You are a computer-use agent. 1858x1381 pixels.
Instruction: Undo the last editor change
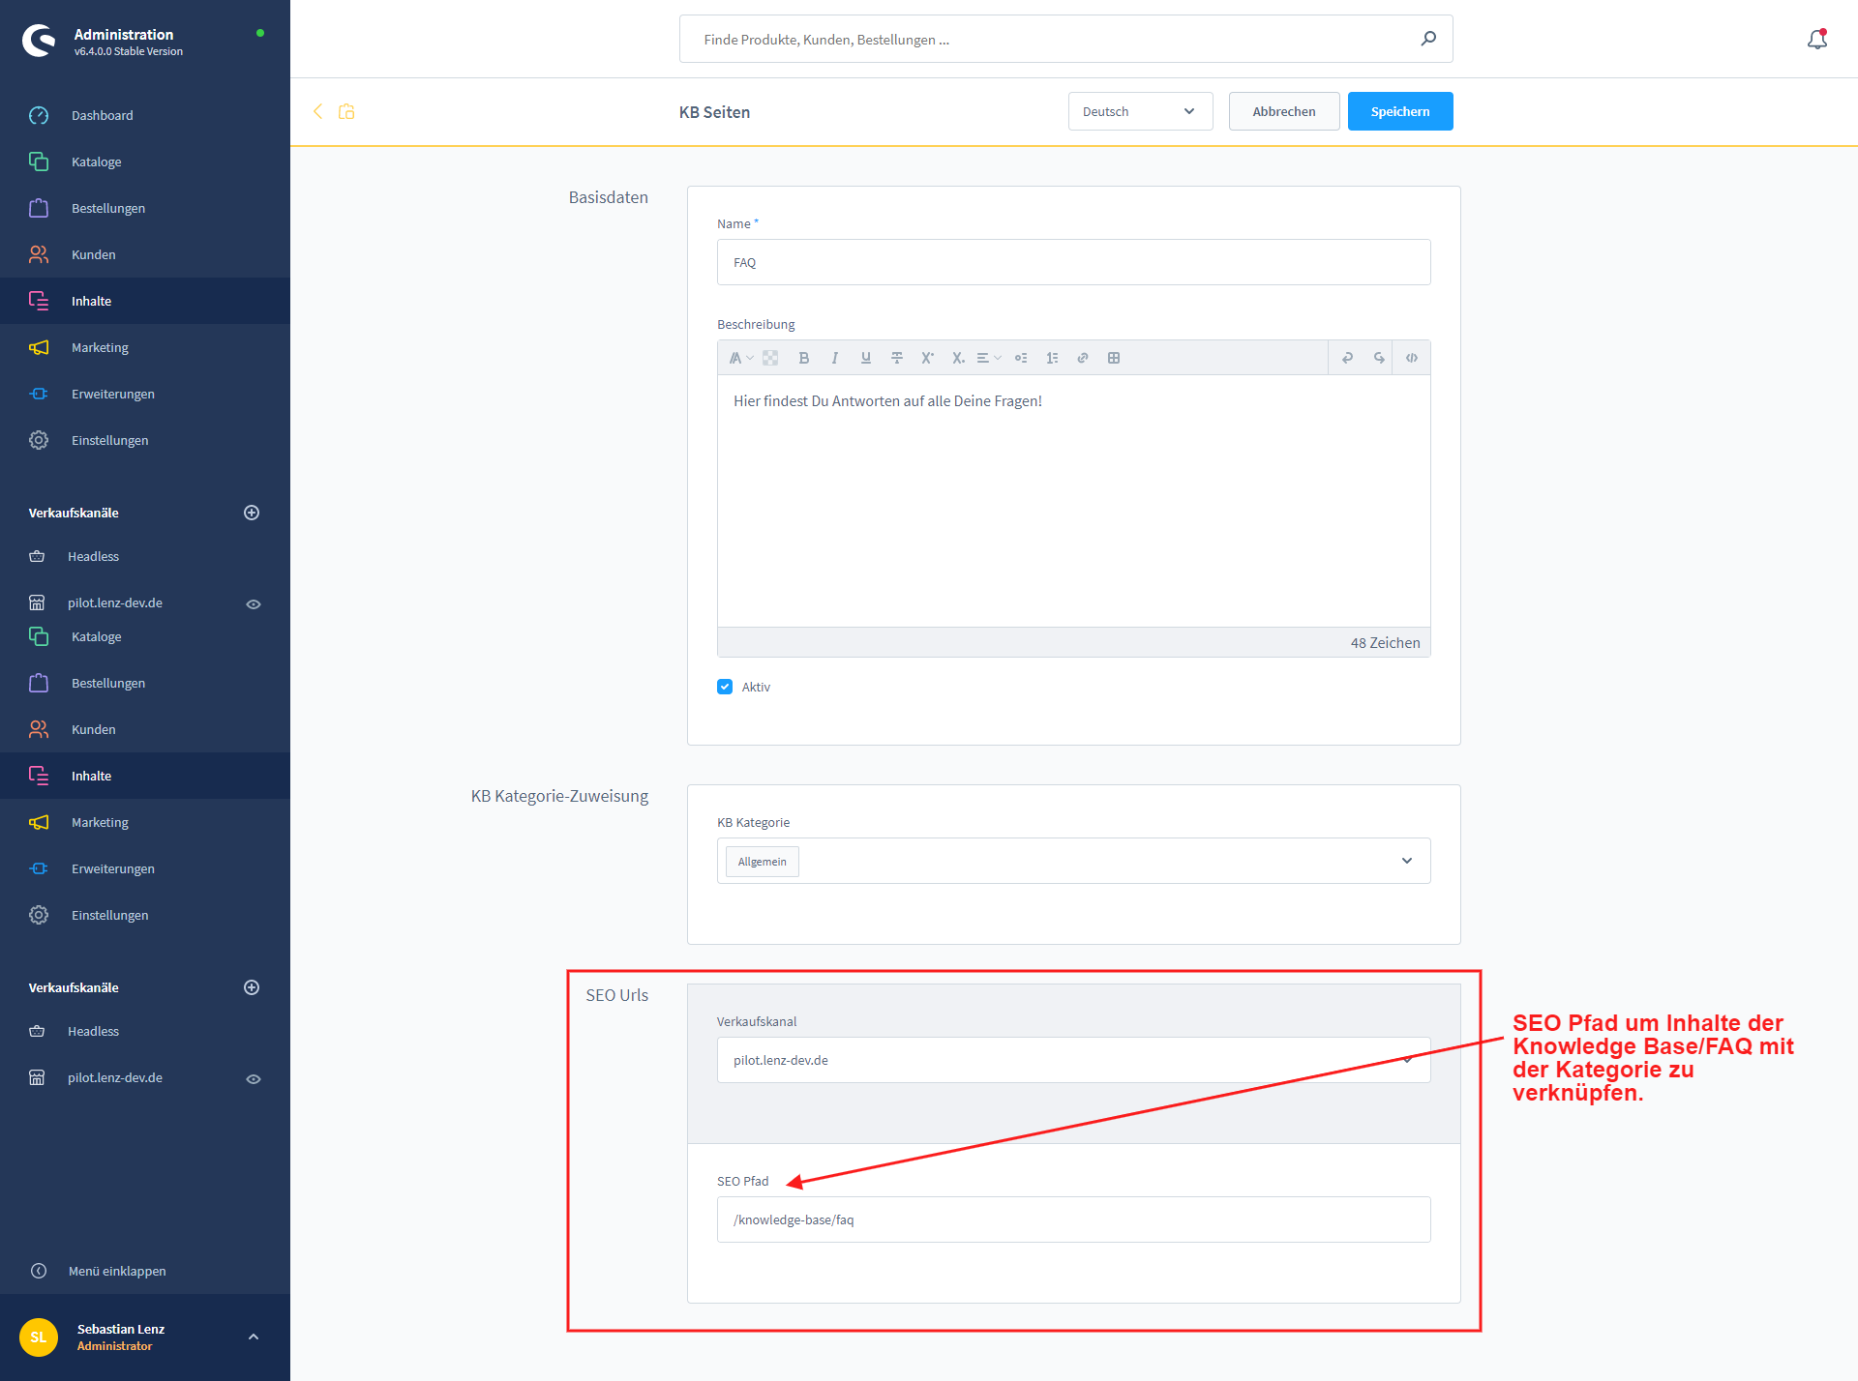(x=1347, y=358)
